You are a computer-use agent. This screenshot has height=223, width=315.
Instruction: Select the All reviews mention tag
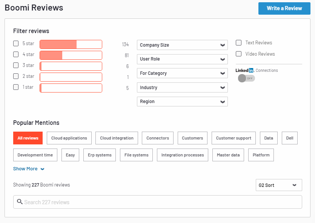pyautogui.click(x=28, y=138)
